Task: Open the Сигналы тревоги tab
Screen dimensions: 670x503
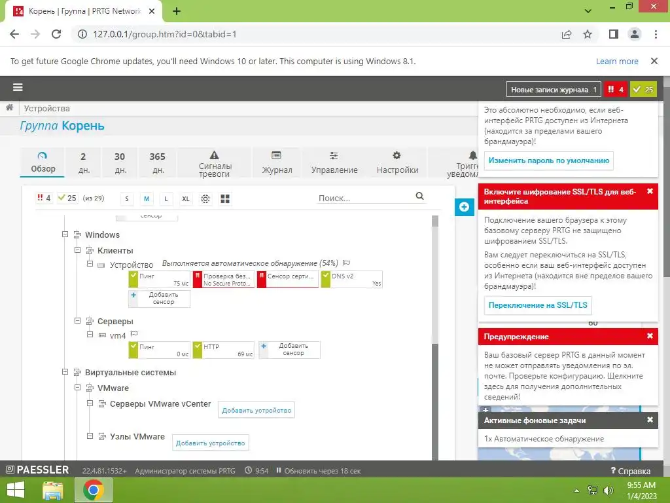Action: (215, 162)
